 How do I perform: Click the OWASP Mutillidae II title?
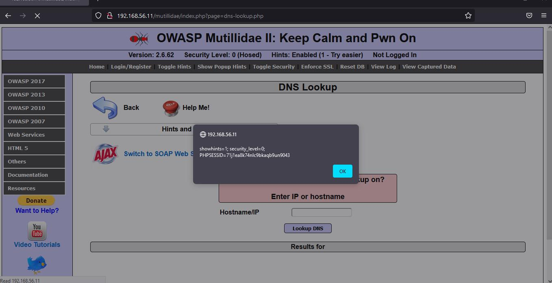click(286, 38)
